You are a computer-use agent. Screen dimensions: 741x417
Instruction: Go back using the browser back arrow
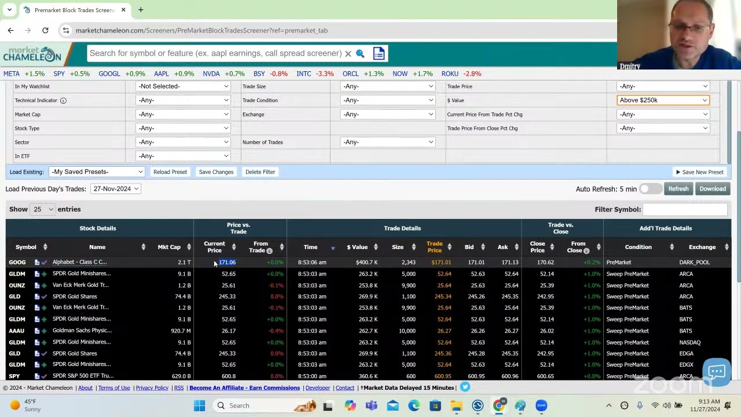click(10, 30)
